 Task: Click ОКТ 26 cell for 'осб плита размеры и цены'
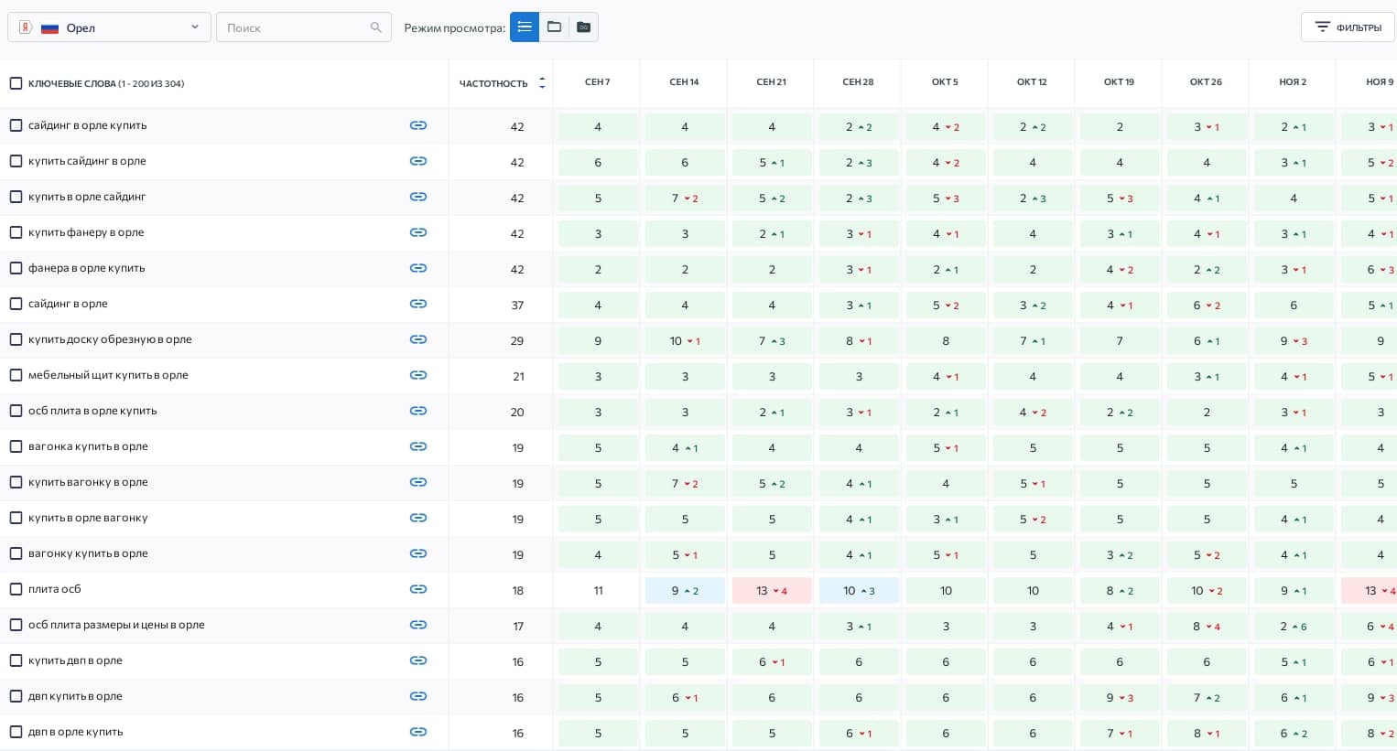click(x=1207, y=626)
